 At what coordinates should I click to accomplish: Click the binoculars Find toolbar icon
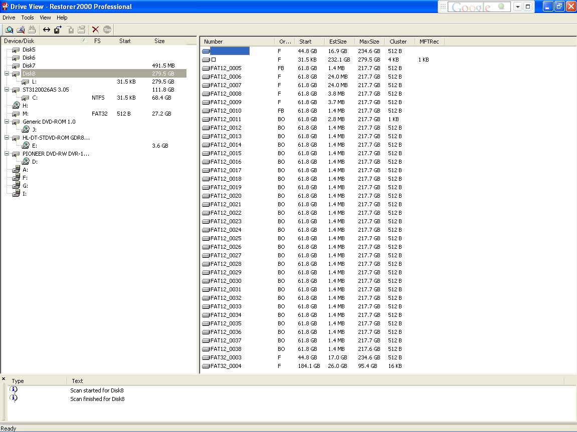tap(32, 30)
